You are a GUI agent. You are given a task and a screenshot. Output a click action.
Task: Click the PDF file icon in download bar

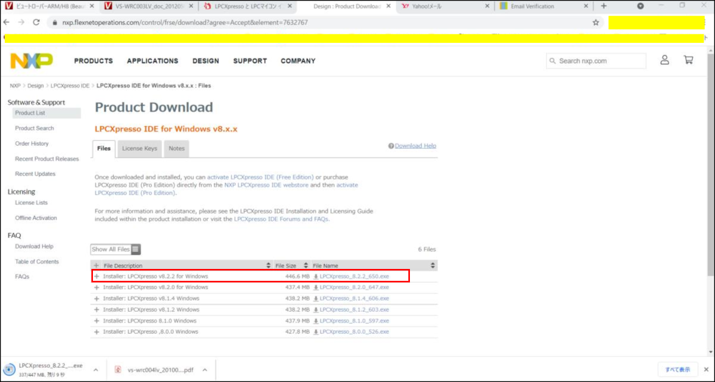[118, 370]
